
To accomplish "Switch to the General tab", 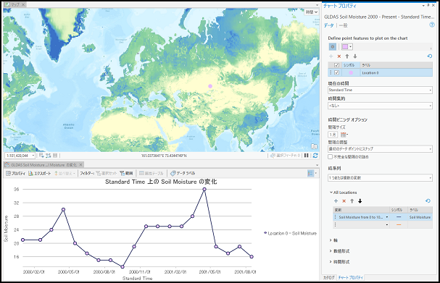I will click(343, 25).
